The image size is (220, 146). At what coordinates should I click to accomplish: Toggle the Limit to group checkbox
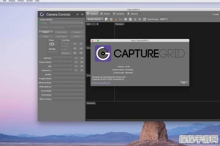(x=51, y=27)
